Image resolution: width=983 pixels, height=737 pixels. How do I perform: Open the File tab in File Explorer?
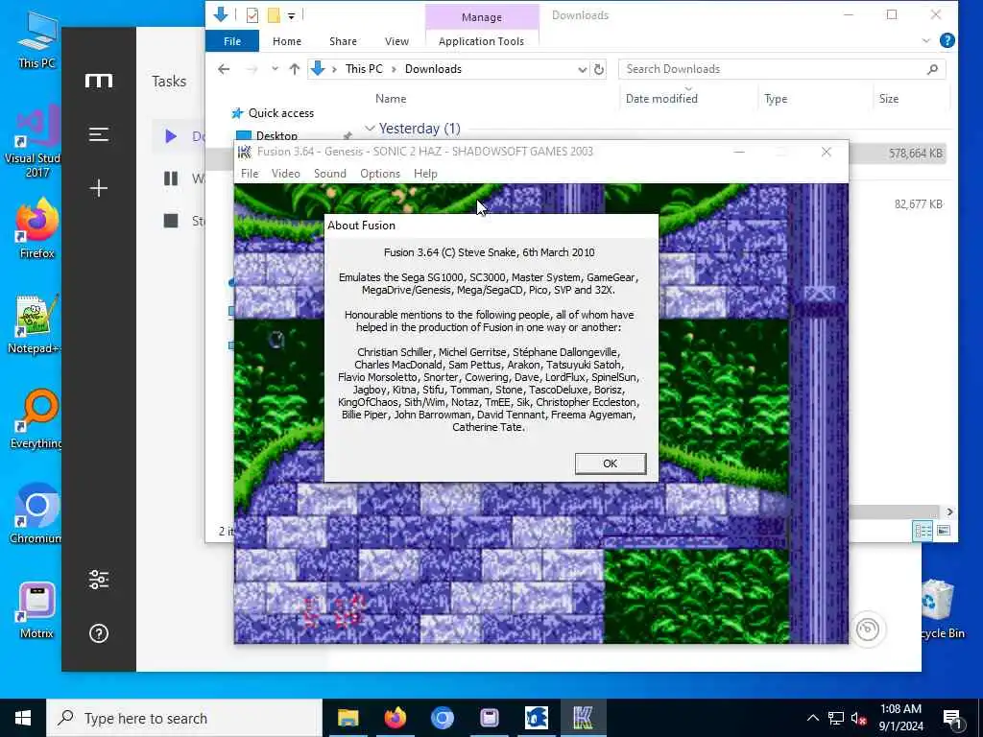click(232, 41)
